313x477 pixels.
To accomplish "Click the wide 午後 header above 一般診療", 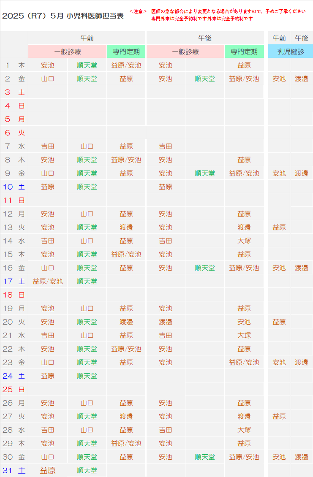I will coord(205,38).
